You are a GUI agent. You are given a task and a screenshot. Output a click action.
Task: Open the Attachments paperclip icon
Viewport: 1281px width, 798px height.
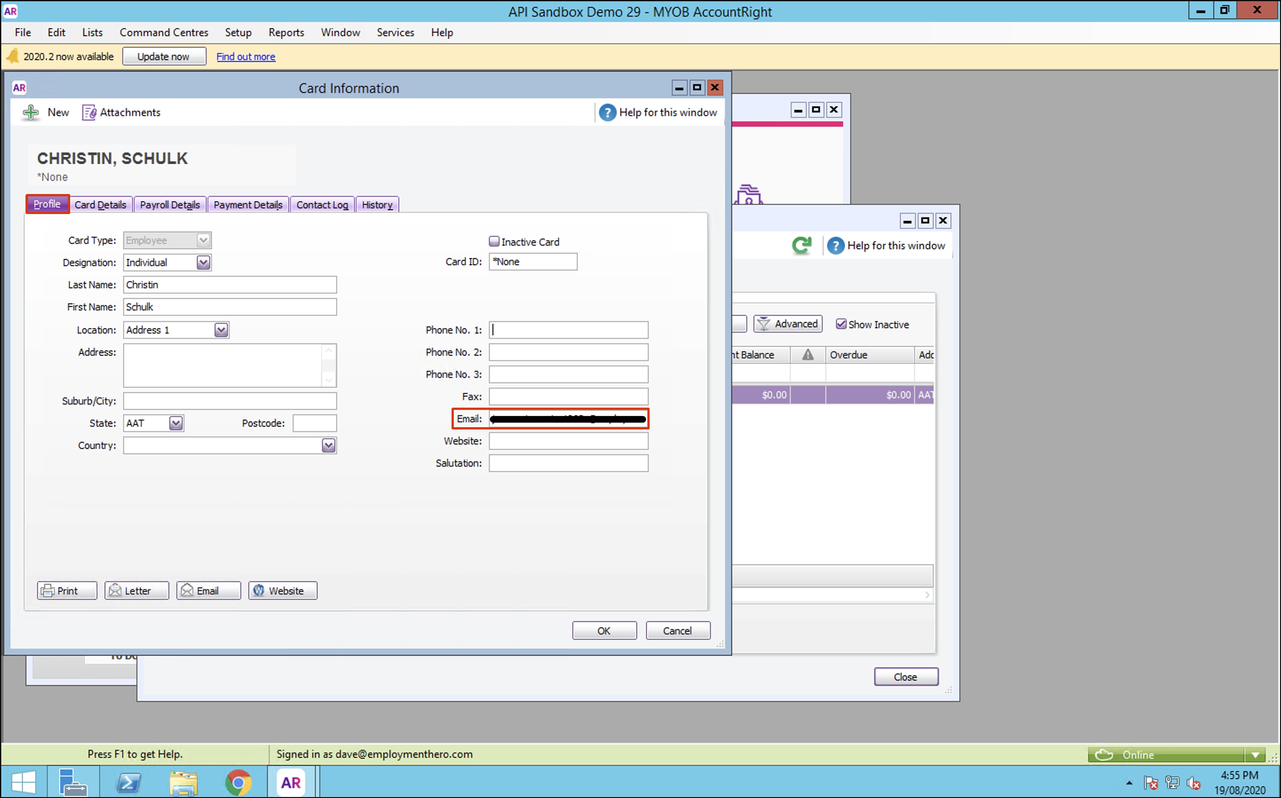pyautogui.click(x=89, y=112)
